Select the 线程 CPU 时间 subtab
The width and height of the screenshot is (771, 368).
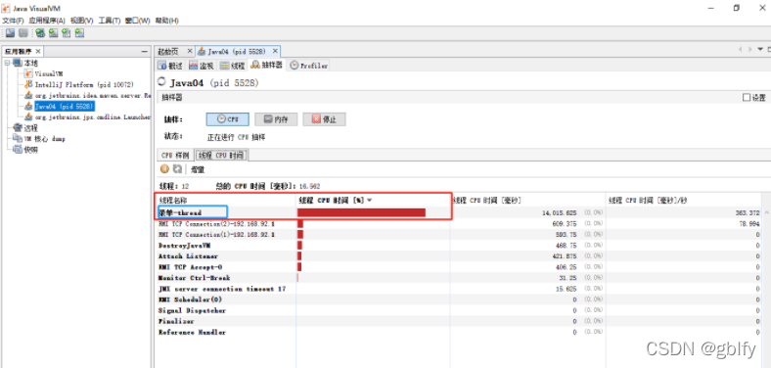[221, 155]
